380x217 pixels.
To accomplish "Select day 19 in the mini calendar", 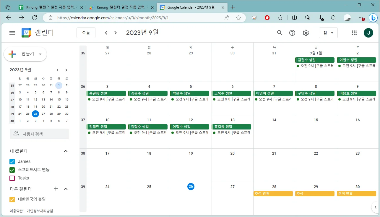I will [35, 106].
